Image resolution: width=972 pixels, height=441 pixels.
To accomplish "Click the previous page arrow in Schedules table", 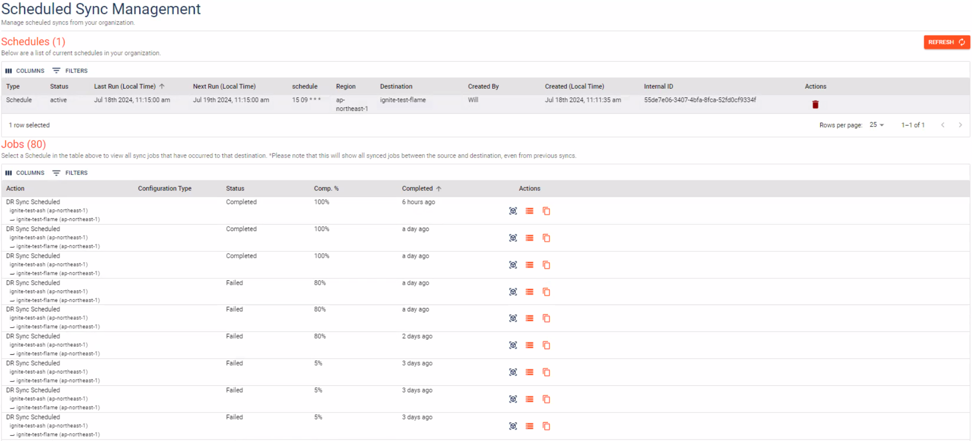I will tap(942, 125).
